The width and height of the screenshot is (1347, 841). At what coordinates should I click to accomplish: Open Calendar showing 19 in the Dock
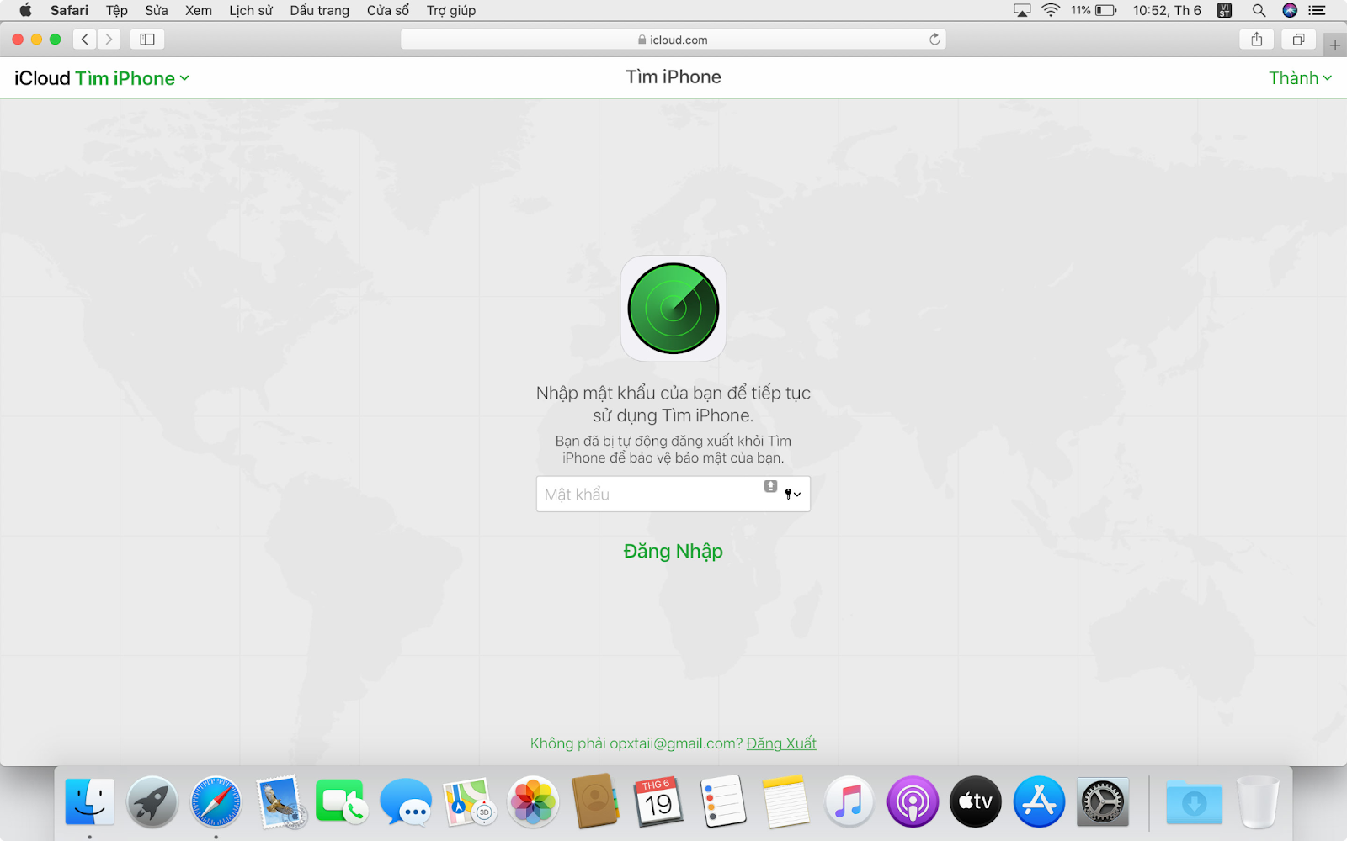(658, 802)
